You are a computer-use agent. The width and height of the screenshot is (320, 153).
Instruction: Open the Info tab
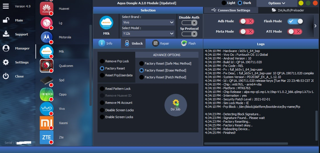click(105, 43)
